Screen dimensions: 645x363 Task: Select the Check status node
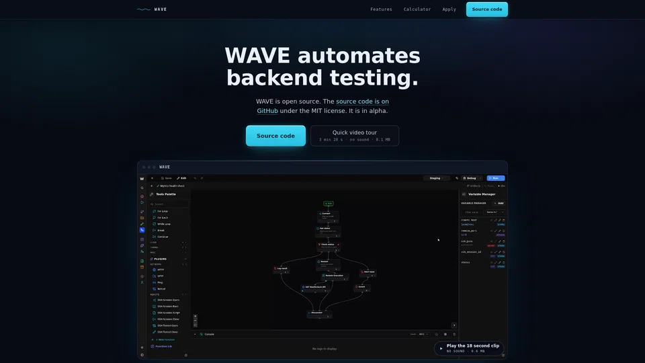(329, 245)
